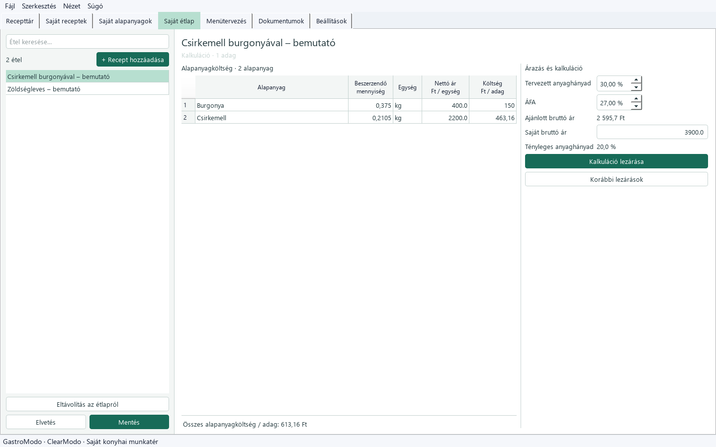Discard changes with the Elvetés button
The width and height of the screenshot is (716, 447).
46,422
